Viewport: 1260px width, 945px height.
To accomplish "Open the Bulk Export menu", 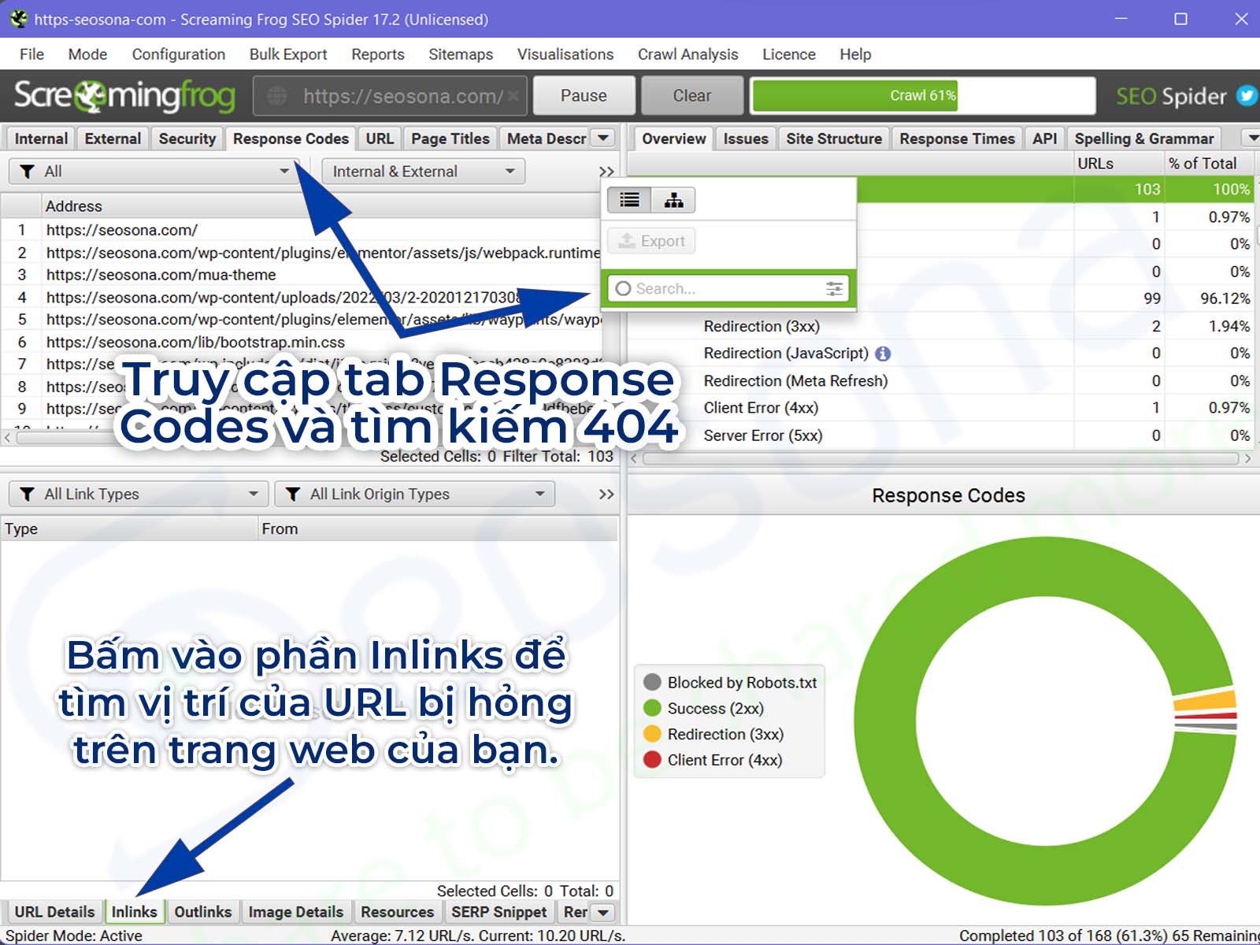I will 288,54.
